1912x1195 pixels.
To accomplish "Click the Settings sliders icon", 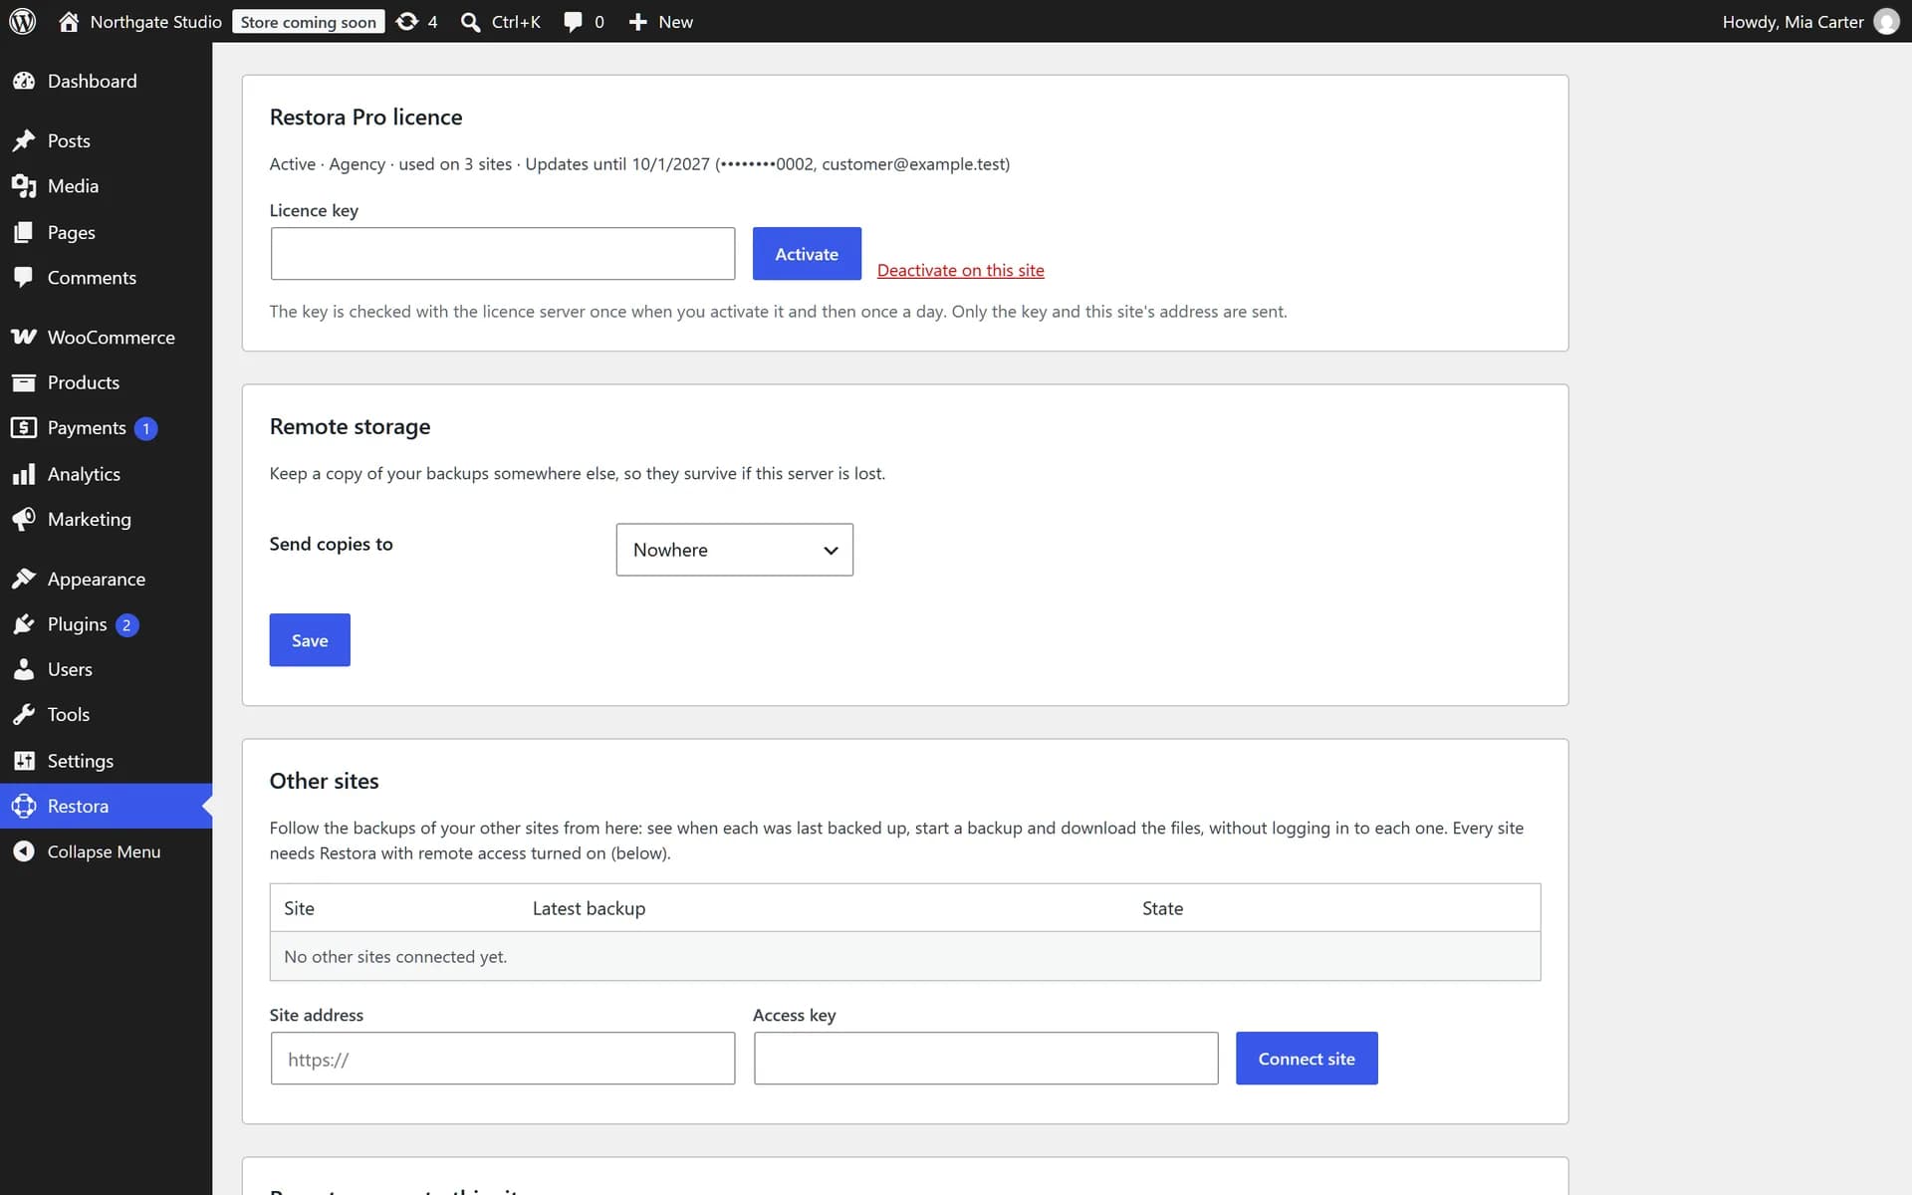I will click(x=24, y=761).
